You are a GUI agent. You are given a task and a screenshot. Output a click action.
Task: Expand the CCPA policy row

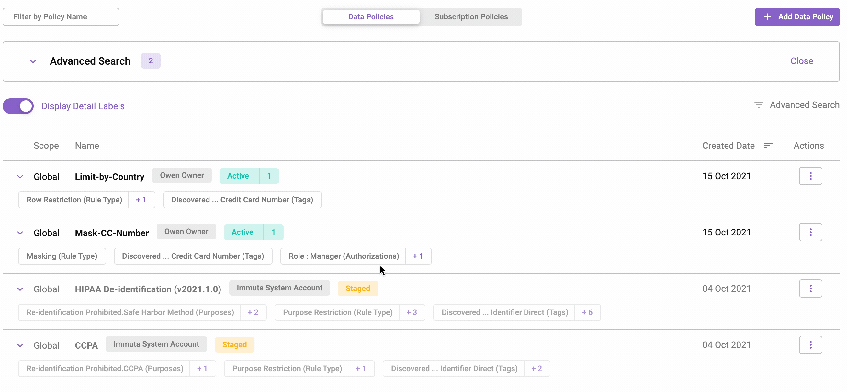(20, 345)
